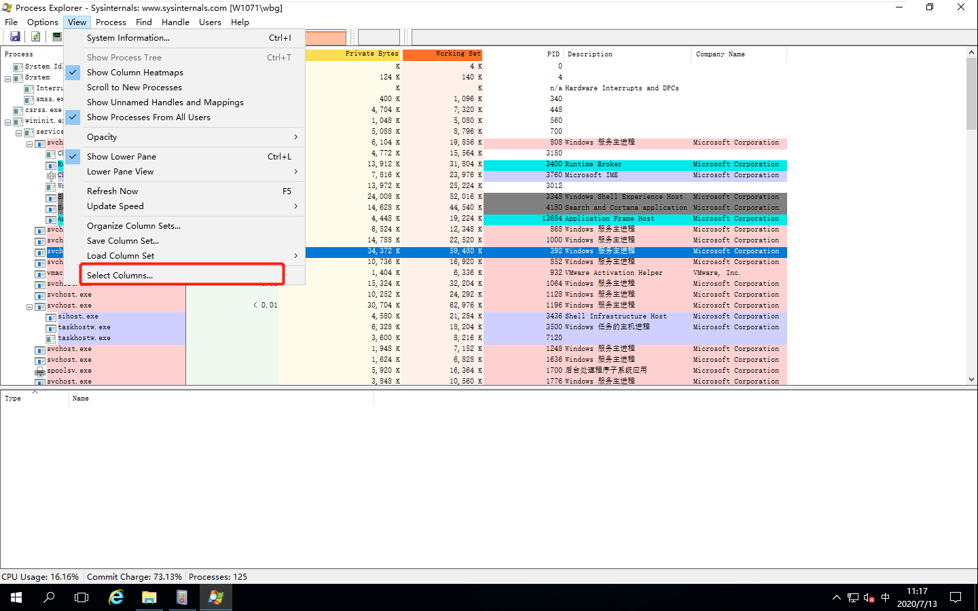This screenshot has height=611, width=978.
Task: Expand the Update Speed submenu
Action: pyautogui.click(x=184, y=206)
